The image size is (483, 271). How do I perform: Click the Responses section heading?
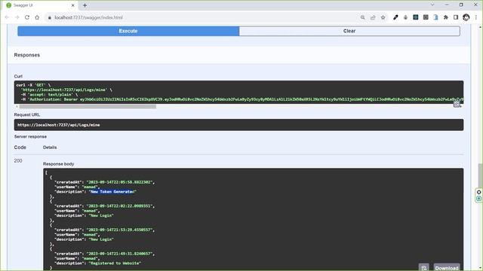click(x=27, y=55)
